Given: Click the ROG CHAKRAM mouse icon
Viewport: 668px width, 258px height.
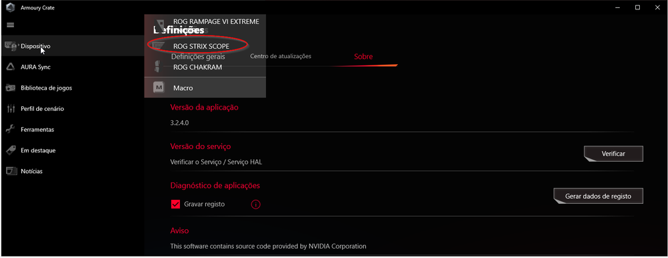Looking at the screenshot, I should coord(157,67).
